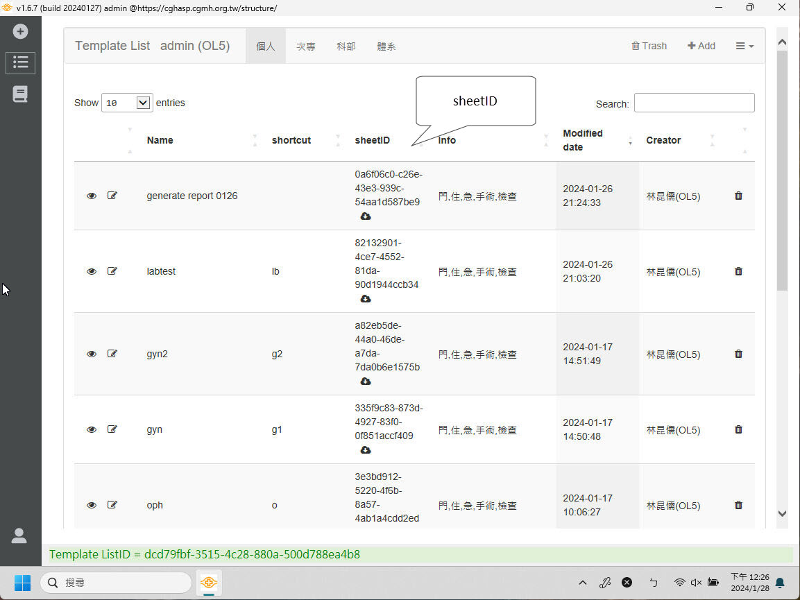Preview the generate report 0126 template

92,196
